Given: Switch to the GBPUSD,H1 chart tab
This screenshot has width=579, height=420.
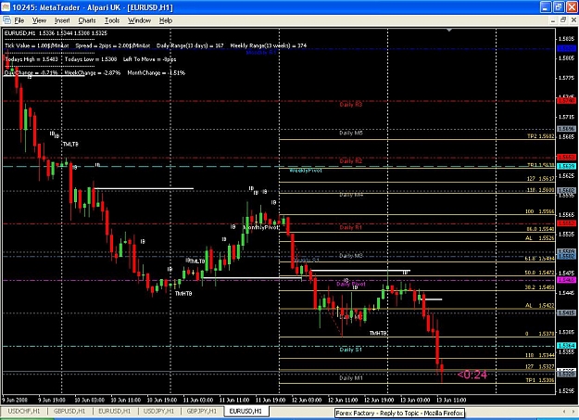Looking at the screenshot, I should pyautogui.click(x=69, y=411).
